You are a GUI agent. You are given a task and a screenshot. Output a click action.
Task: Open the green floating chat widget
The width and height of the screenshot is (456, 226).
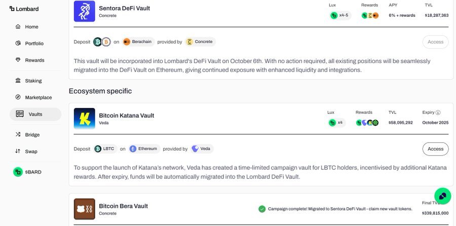click(442, 196)
